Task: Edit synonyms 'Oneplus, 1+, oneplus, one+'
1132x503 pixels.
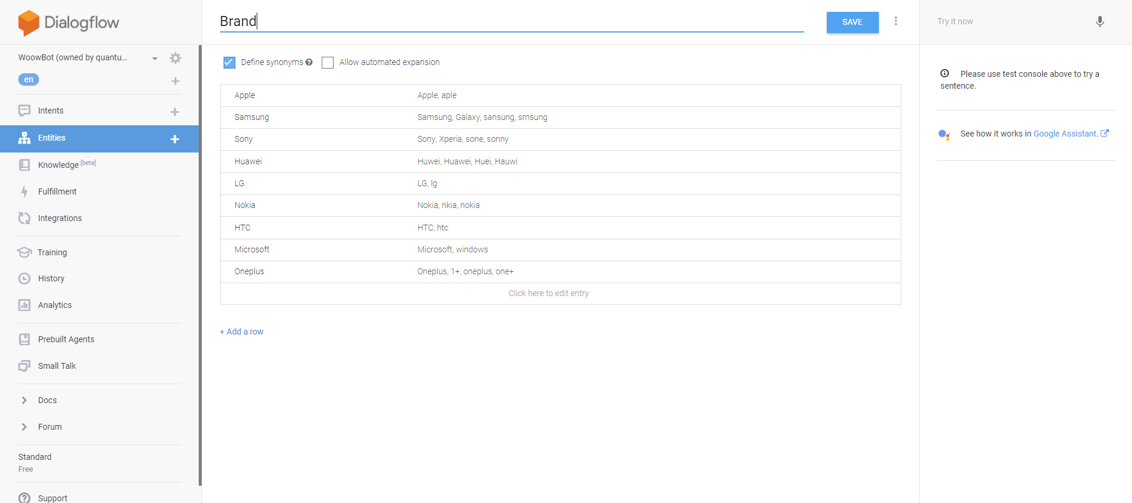Action: click(465, 271)
